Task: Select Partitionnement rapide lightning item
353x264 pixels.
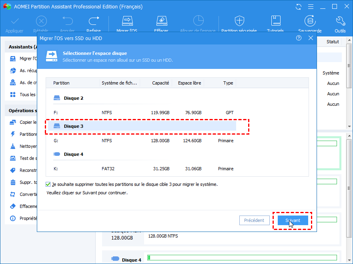Action: [x=23, y=134]
